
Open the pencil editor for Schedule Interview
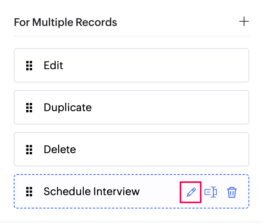[x=191, y=192]
